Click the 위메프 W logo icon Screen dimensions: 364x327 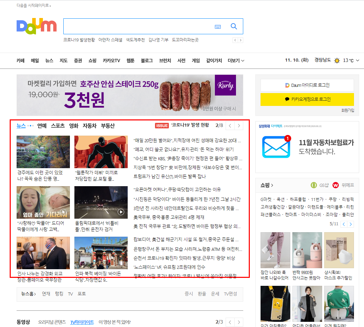(335, 185)
